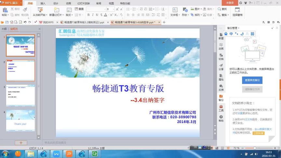This screenshot has width=281, height=158.
Task: Switch to the 插入 ribbon tab
Action: point(43,3)
